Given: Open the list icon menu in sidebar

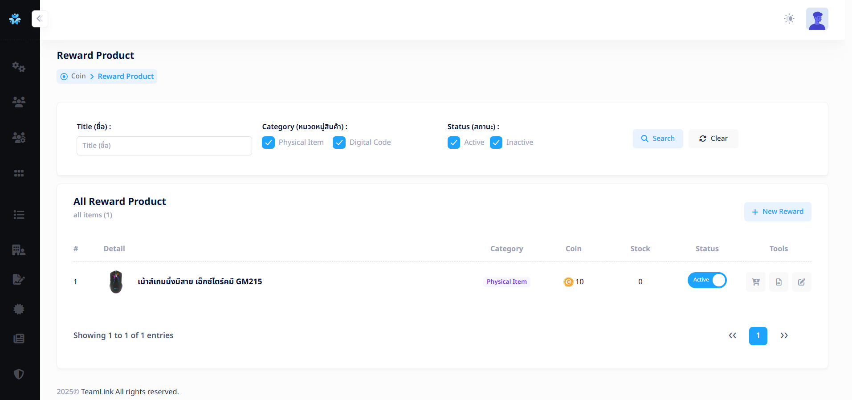Looking at the screenshot, I should pyautogui.click(x=19, y=215).
